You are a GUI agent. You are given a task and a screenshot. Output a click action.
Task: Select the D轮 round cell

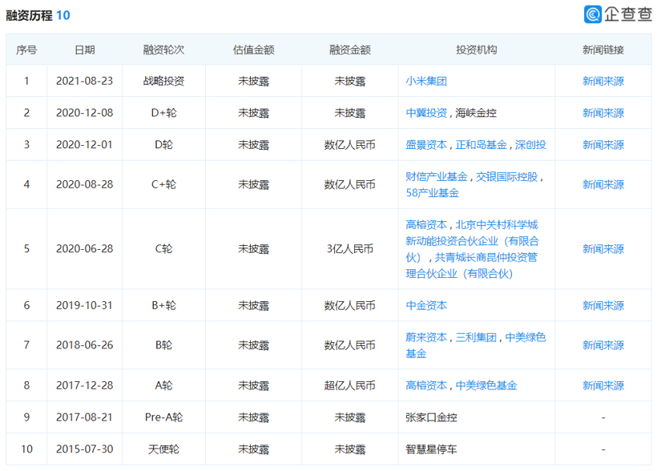(x=163, y=144)
